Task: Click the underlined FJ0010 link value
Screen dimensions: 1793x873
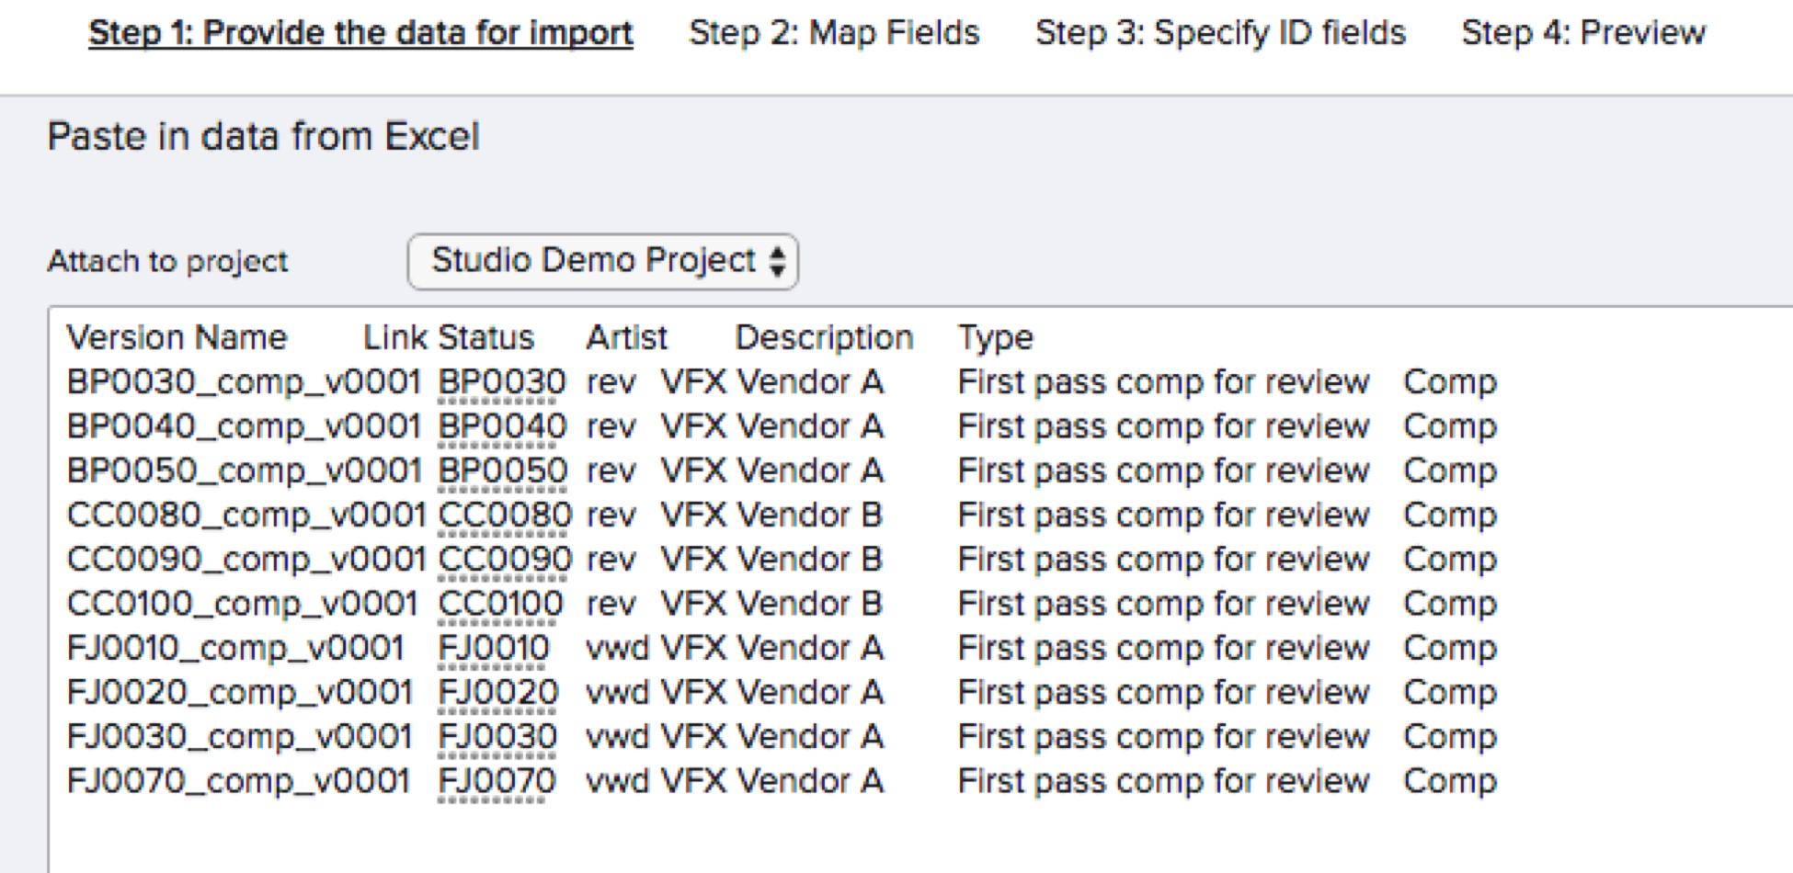Action: (494, 649)
